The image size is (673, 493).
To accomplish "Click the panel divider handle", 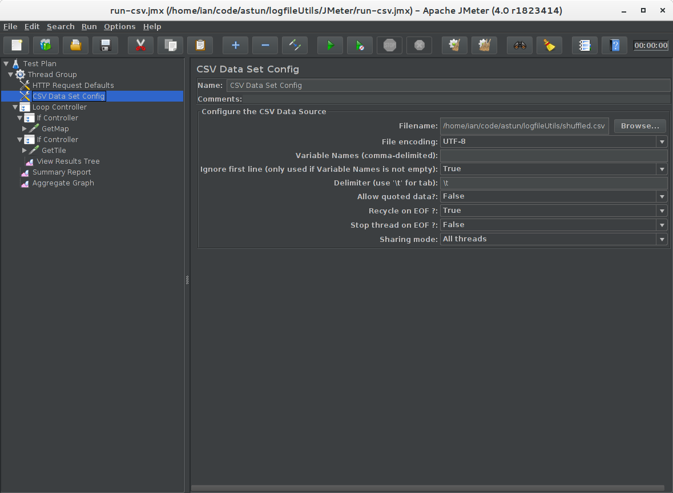I will [x=187, y=280].
